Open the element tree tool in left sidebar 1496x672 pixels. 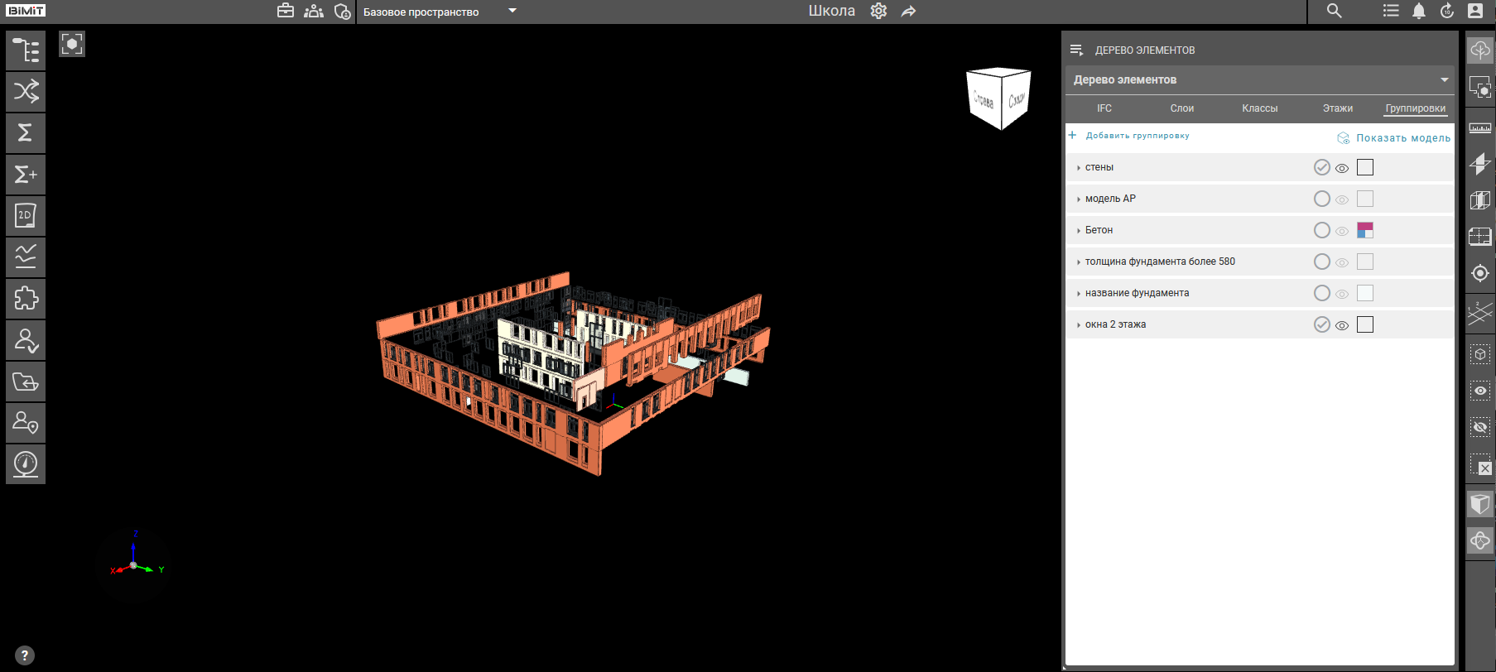tap(26, 50)
